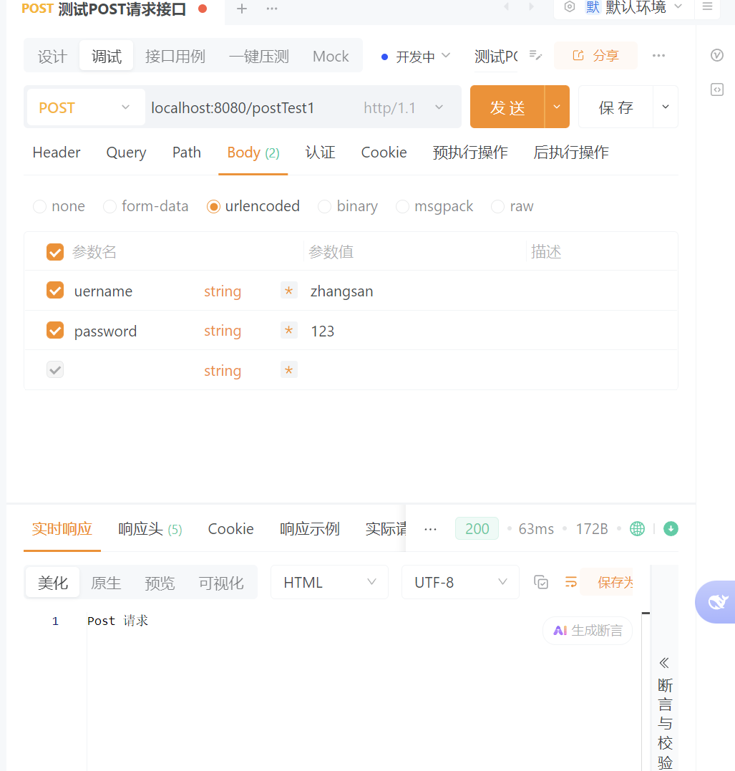Open the Query request tab

pos(127,152)
